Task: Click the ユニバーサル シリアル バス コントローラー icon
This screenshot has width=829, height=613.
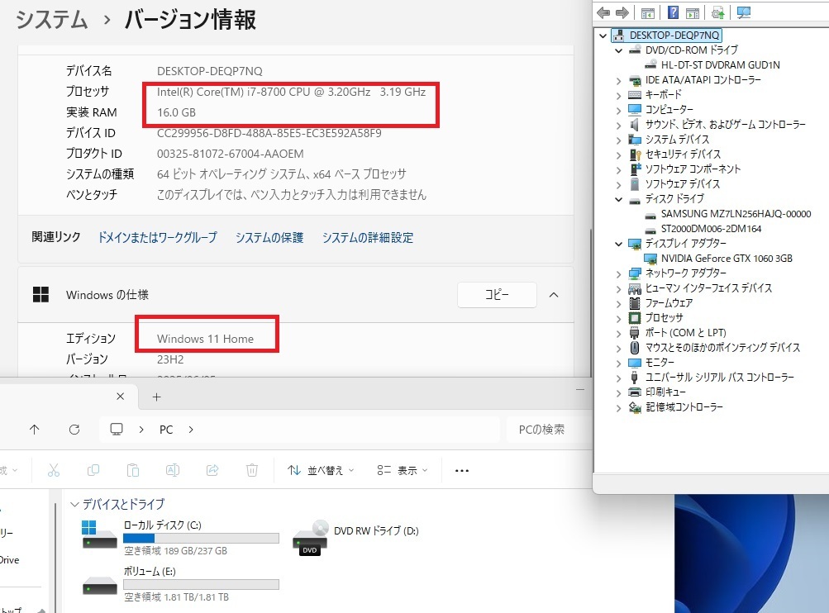Action: [635, 378]
